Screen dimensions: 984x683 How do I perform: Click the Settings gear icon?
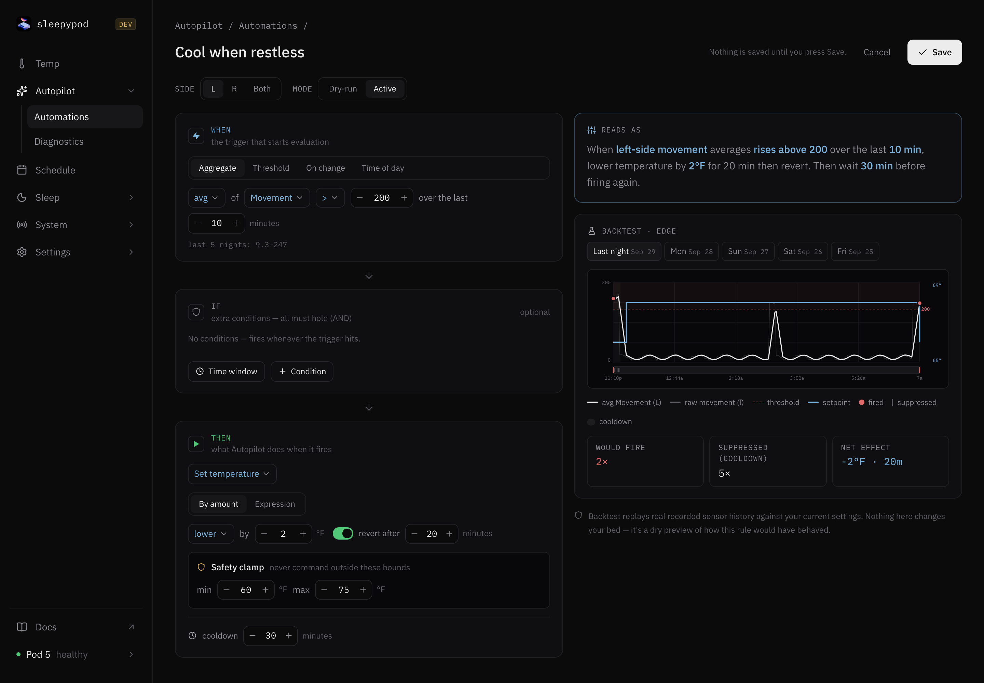(x=22, y=252)
